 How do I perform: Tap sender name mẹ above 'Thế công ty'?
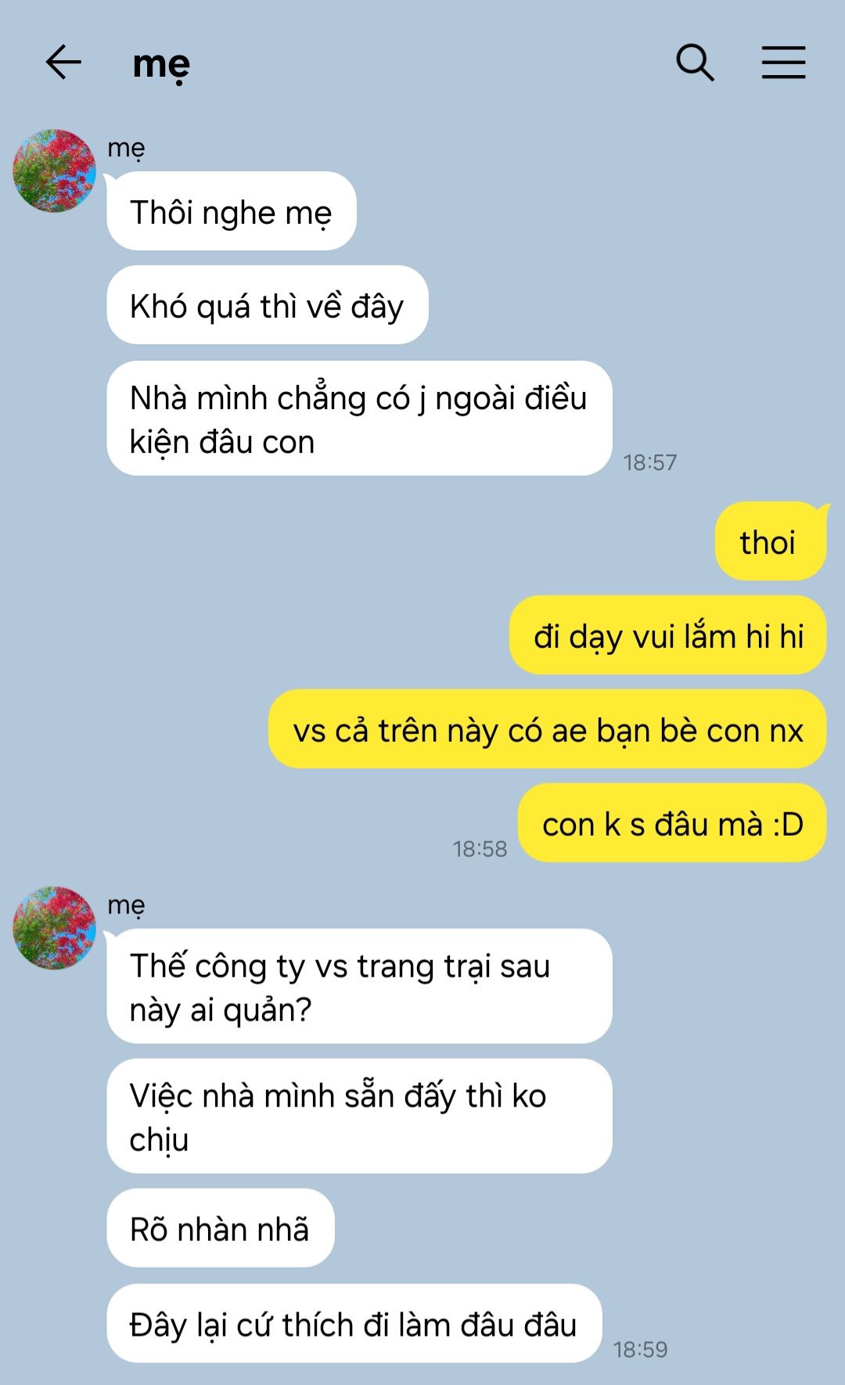pyautogui.click(x=126, y=905)
